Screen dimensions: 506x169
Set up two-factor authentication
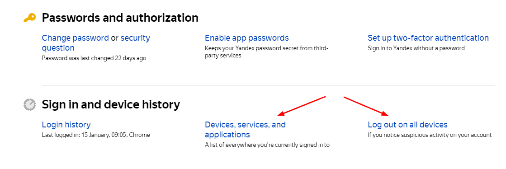coord(428,38)
